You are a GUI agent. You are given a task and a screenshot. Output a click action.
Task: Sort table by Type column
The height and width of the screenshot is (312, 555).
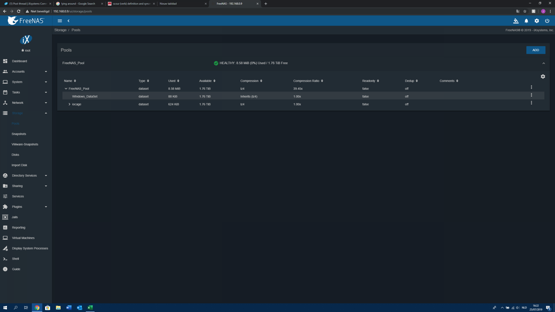[144, 81]
